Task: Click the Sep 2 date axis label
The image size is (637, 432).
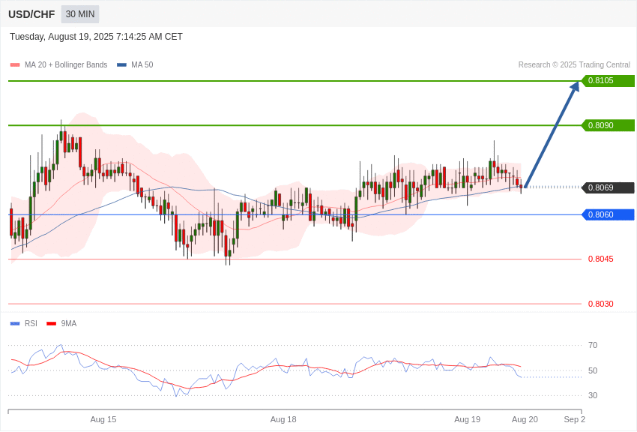Action: click(575, 419)
